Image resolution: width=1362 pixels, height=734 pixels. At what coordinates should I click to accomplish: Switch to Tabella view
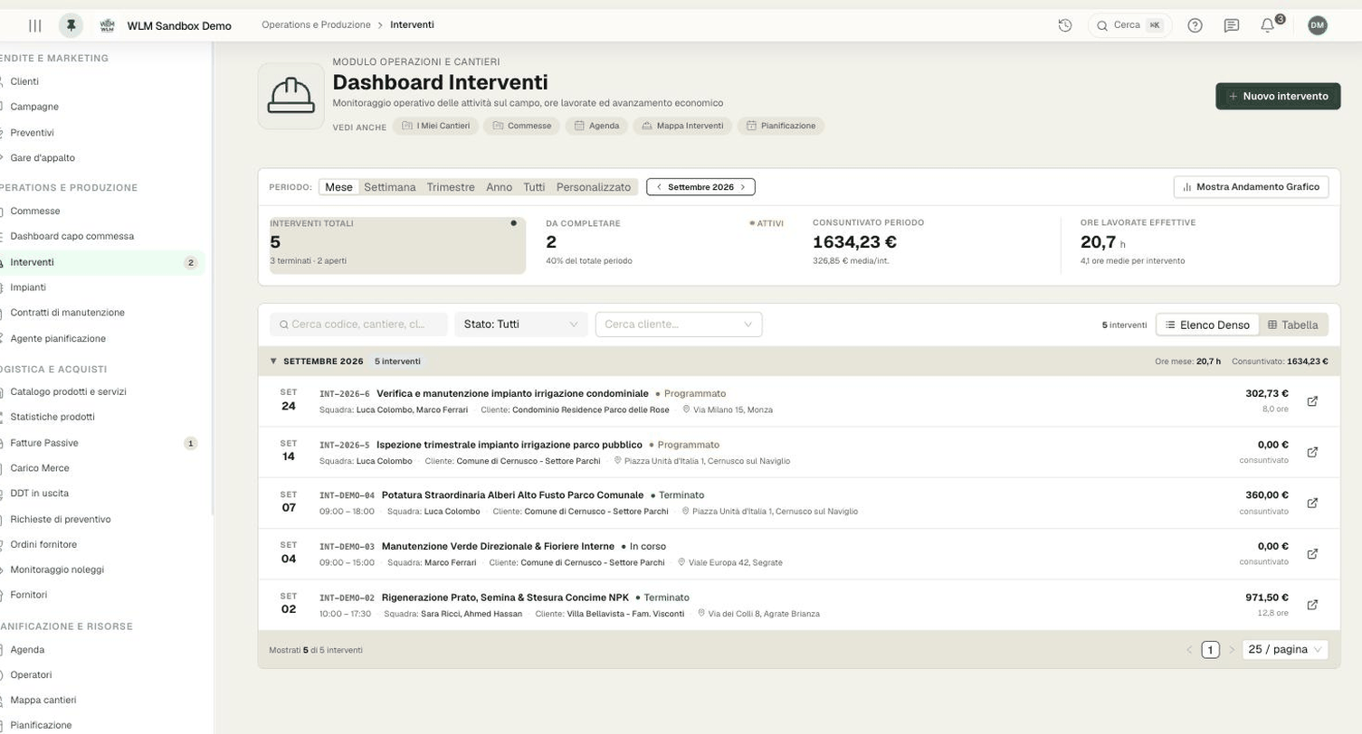1292,325
